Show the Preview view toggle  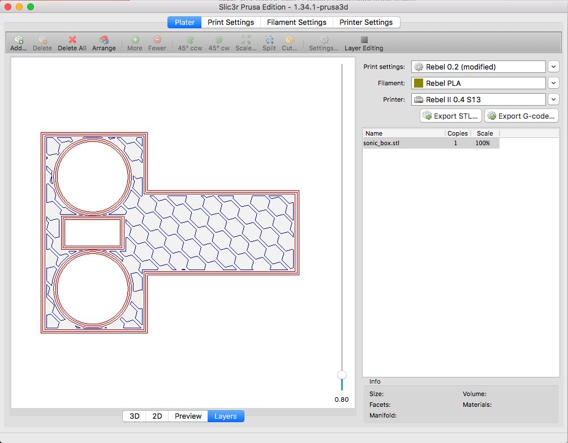[x=188, y=416]
